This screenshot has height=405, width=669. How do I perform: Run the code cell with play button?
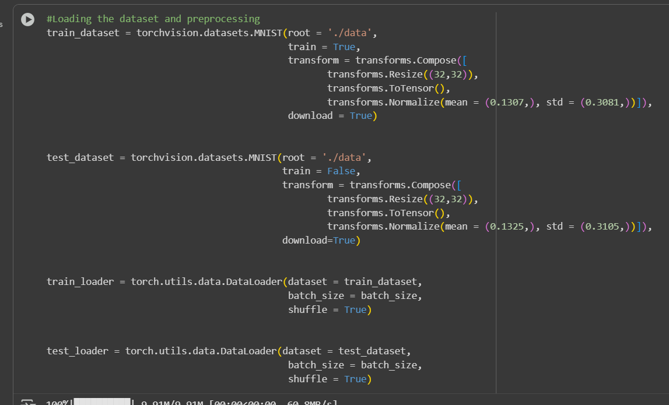click(28, 20)
